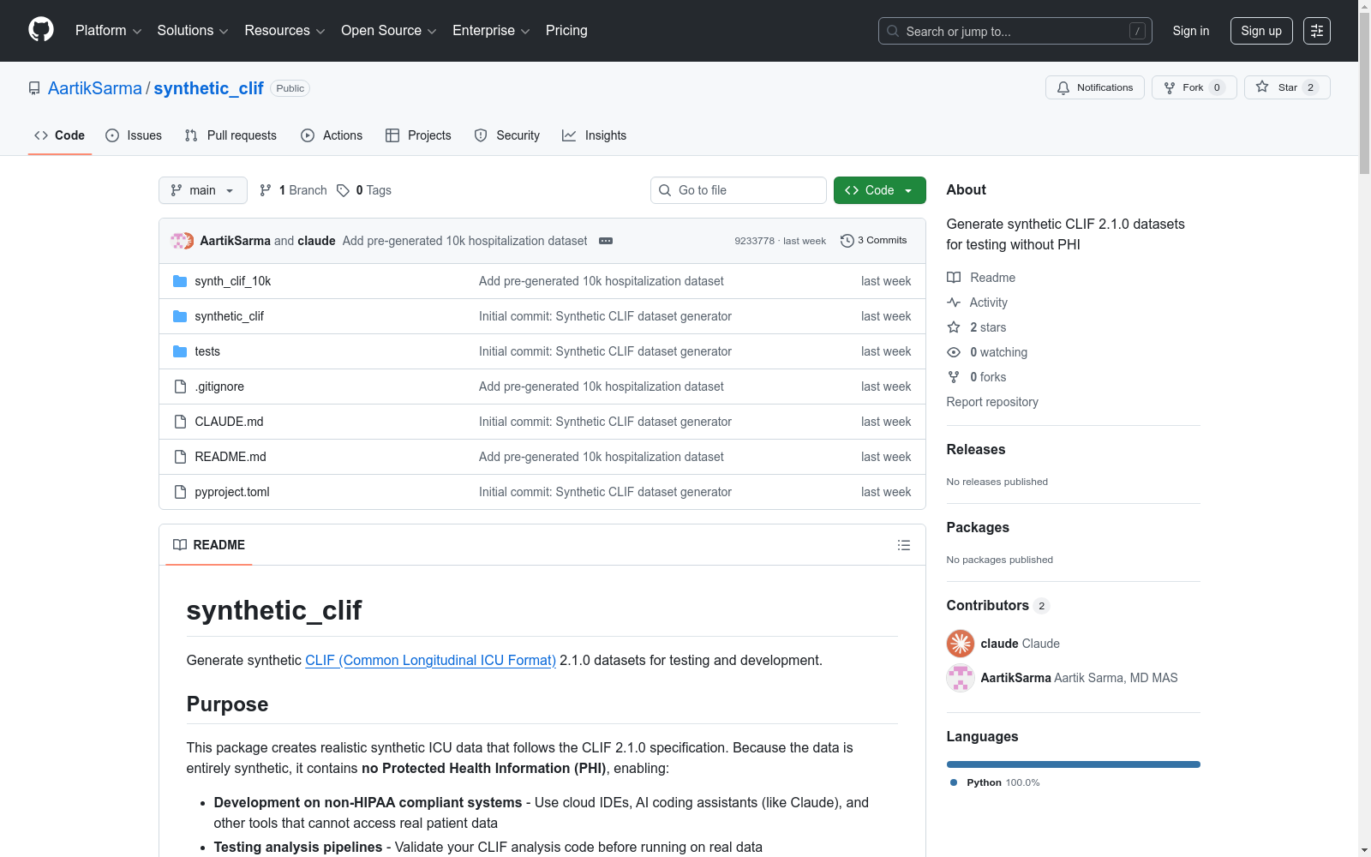Open commit hash 9233778
The width and height of the screenshot is (1371, 857).
[754, 241]
